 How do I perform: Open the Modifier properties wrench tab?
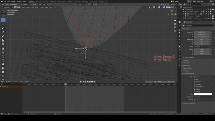pos(179,50)
